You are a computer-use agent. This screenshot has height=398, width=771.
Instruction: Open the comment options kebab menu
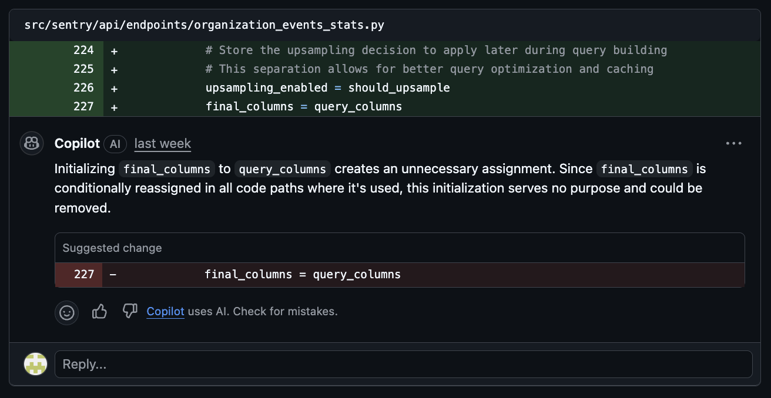[x=733, y=143]
